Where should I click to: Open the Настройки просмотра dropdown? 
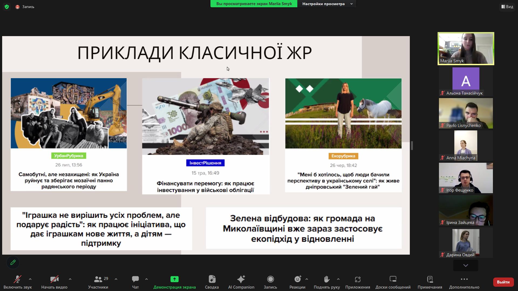(327, 4)
